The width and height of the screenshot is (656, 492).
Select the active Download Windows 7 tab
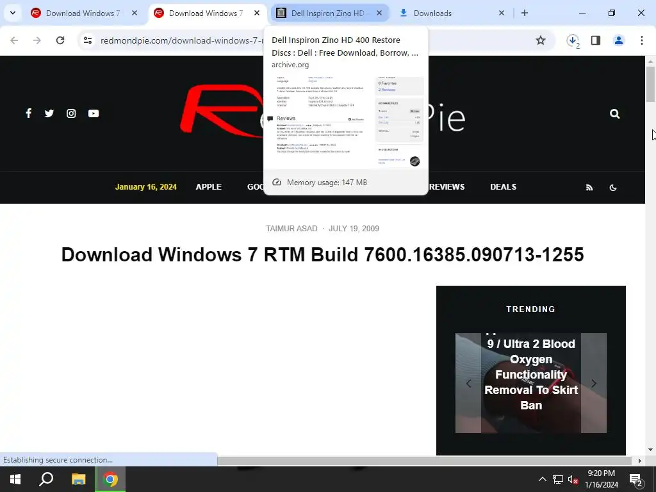click(206, 13)
